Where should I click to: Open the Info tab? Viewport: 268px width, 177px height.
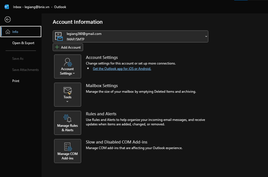pyautogui.click(x=21, y=31)
